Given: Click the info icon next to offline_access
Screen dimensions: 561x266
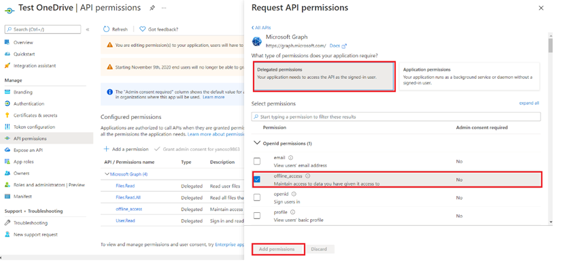Looking at the screenshot, I should click(x=307, y=176).
